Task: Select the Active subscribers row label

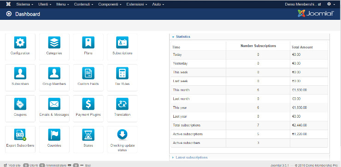Action: [187, 143]
